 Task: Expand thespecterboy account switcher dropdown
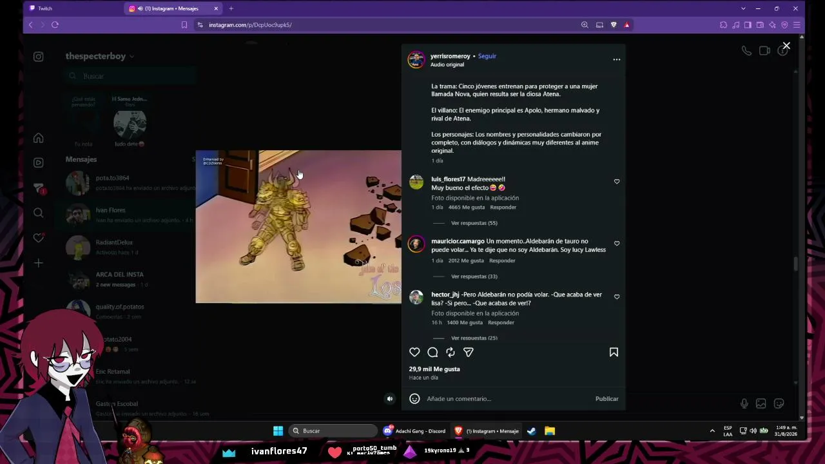(x=100, y=56)
